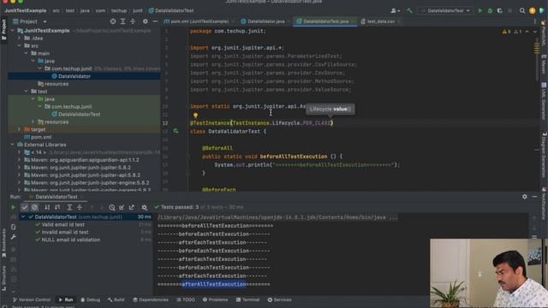Run DataValidatorTest with green play button in top toolbar
This screenshot has height=308, width=548.
coord(480,11)
